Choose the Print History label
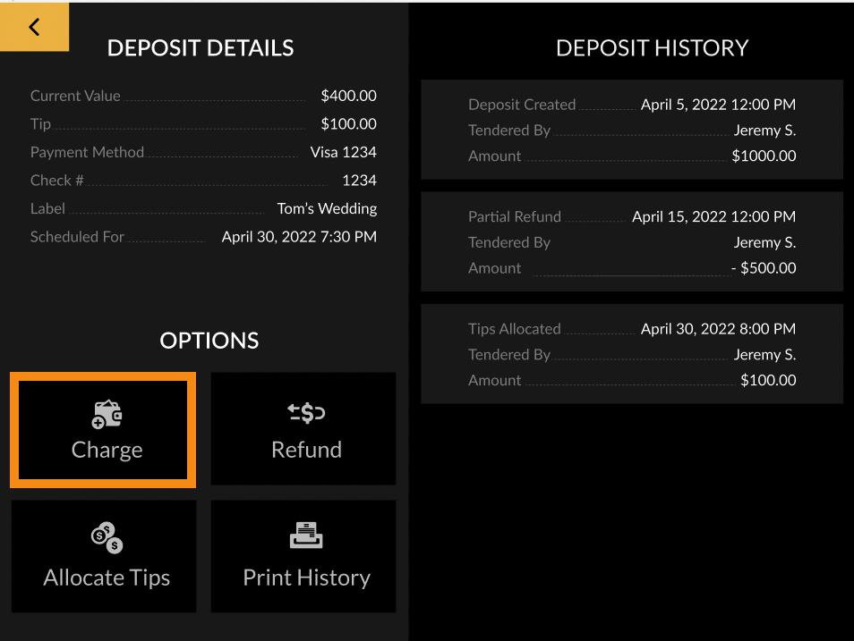854x641 pixels. coord(307,578)
